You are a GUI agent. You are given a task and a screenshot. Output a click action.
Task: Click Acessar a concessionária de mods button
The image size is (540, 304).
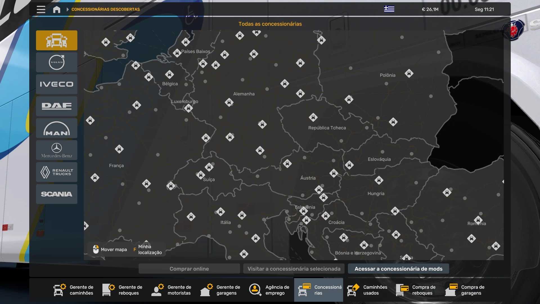tap(398, 269)
